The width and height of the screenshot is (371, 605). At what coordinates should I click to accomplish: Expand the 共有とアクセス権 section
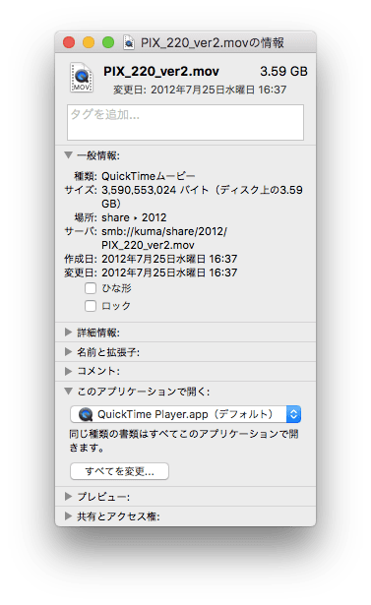point(68,515)
